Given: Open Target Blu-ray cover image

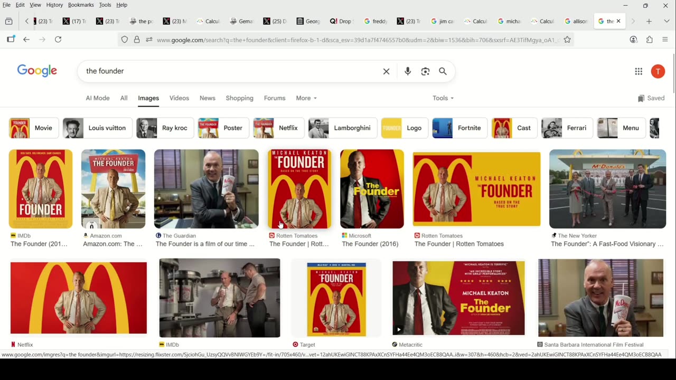Looking at the screenshot, I should [x=336, y=298].
